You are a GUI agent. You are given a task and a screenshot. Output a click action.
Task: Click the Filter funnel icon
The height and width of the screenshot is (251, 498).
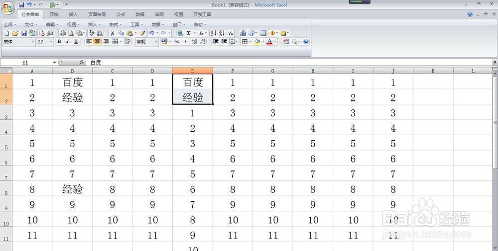(x=230, y=33)
